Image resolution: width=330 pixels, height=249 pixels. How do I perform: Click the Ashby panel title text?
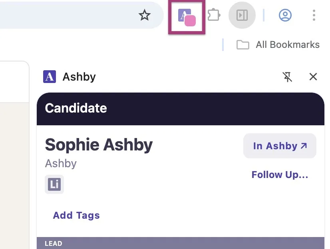(79, 77)
